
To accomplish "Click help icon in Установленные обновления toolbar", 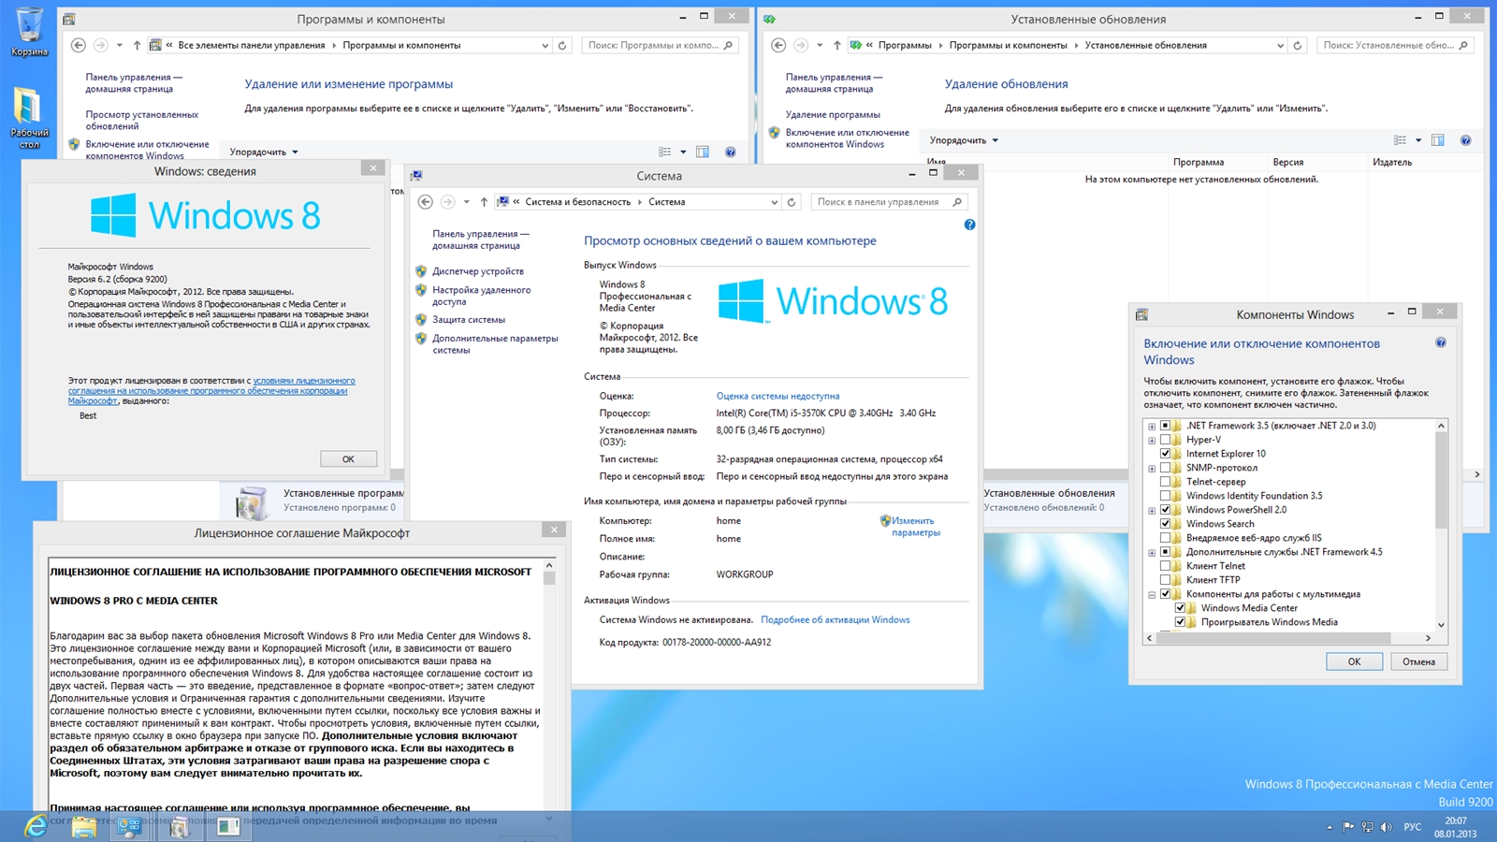I will pyautogui.click(x=1465, y=140).
